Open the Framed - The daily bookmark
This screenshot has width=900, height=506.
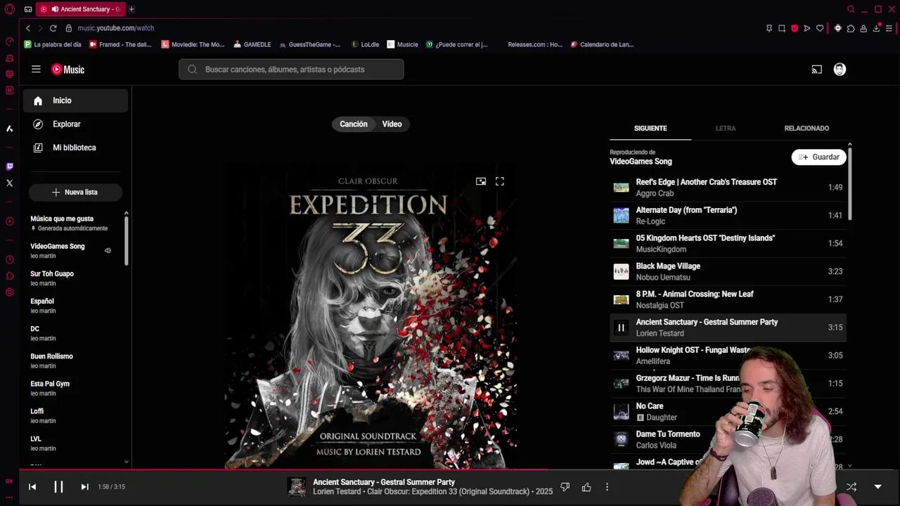pyautogui.click(x=122, y=44)
